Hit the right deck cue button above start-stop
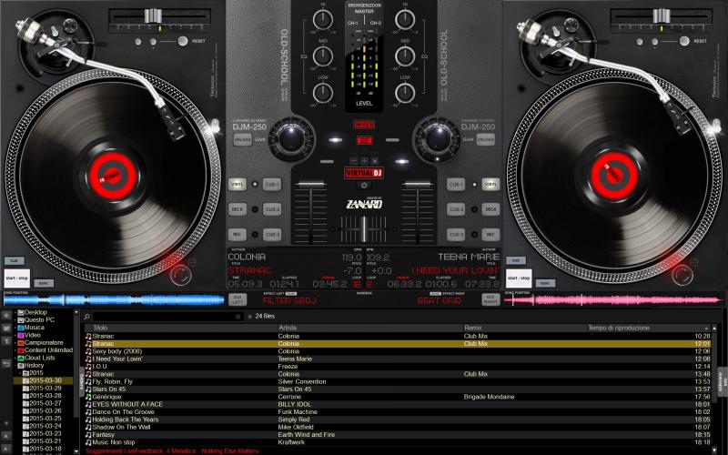The width and height of the screenshot is (728, 455). (516, 261)
